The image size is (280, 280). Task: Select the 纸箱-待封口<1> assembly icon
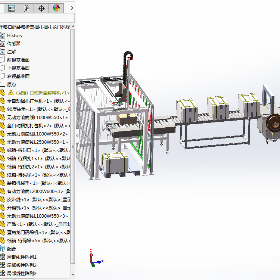tap(3, 150)
